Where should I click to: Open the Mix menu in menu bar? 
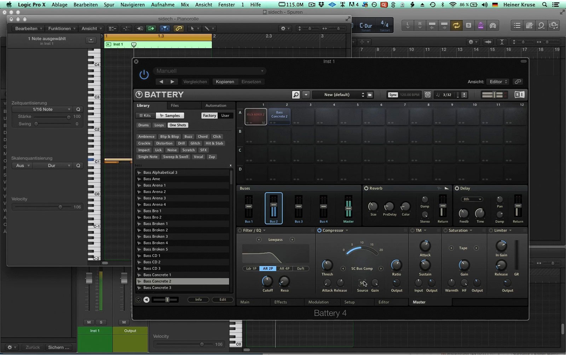tap(185, 5)
